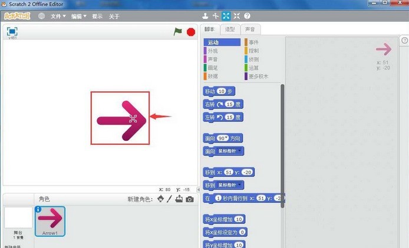The width and height of the screenshot is (409, 248).
Task: Select the duplicate stamp tool
Action: click(x=205, y=16)
